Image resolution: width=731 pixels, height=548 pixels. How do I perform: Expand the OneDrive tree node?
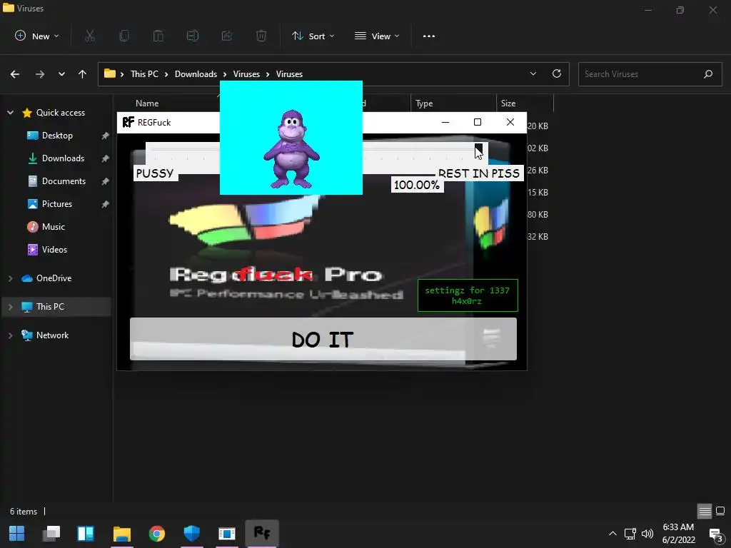pos(10,278)
